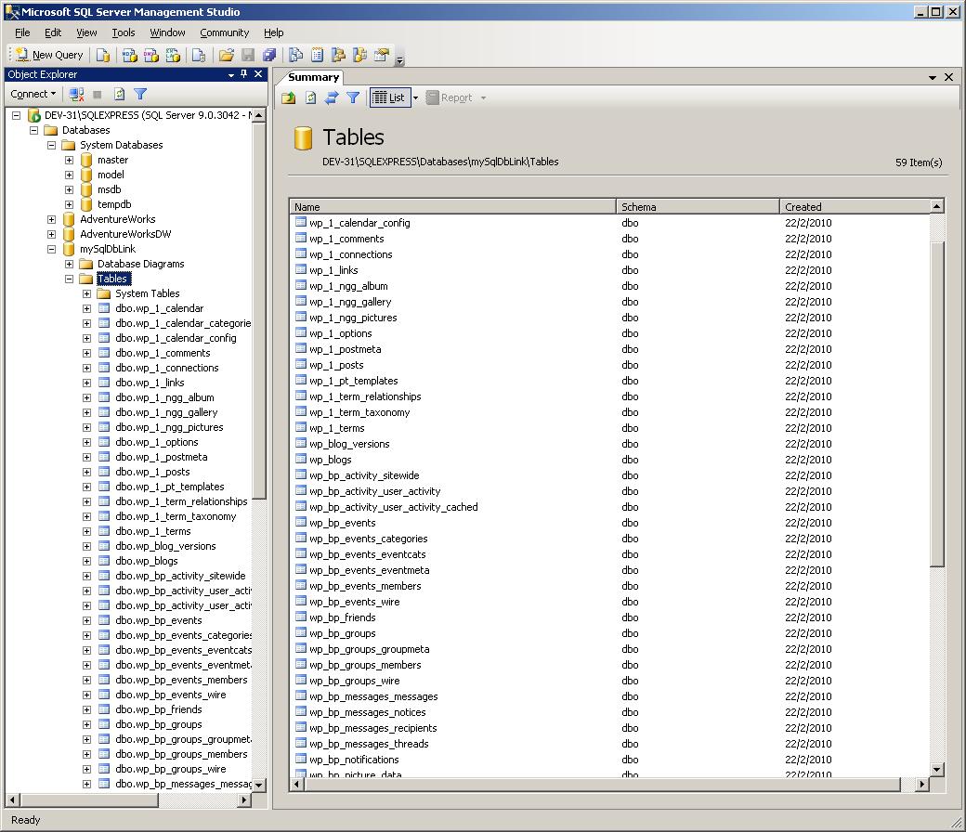The height and width of the screenshot is (832, 966).
Task: Sort by the Created column header
Action: (855, 207)
